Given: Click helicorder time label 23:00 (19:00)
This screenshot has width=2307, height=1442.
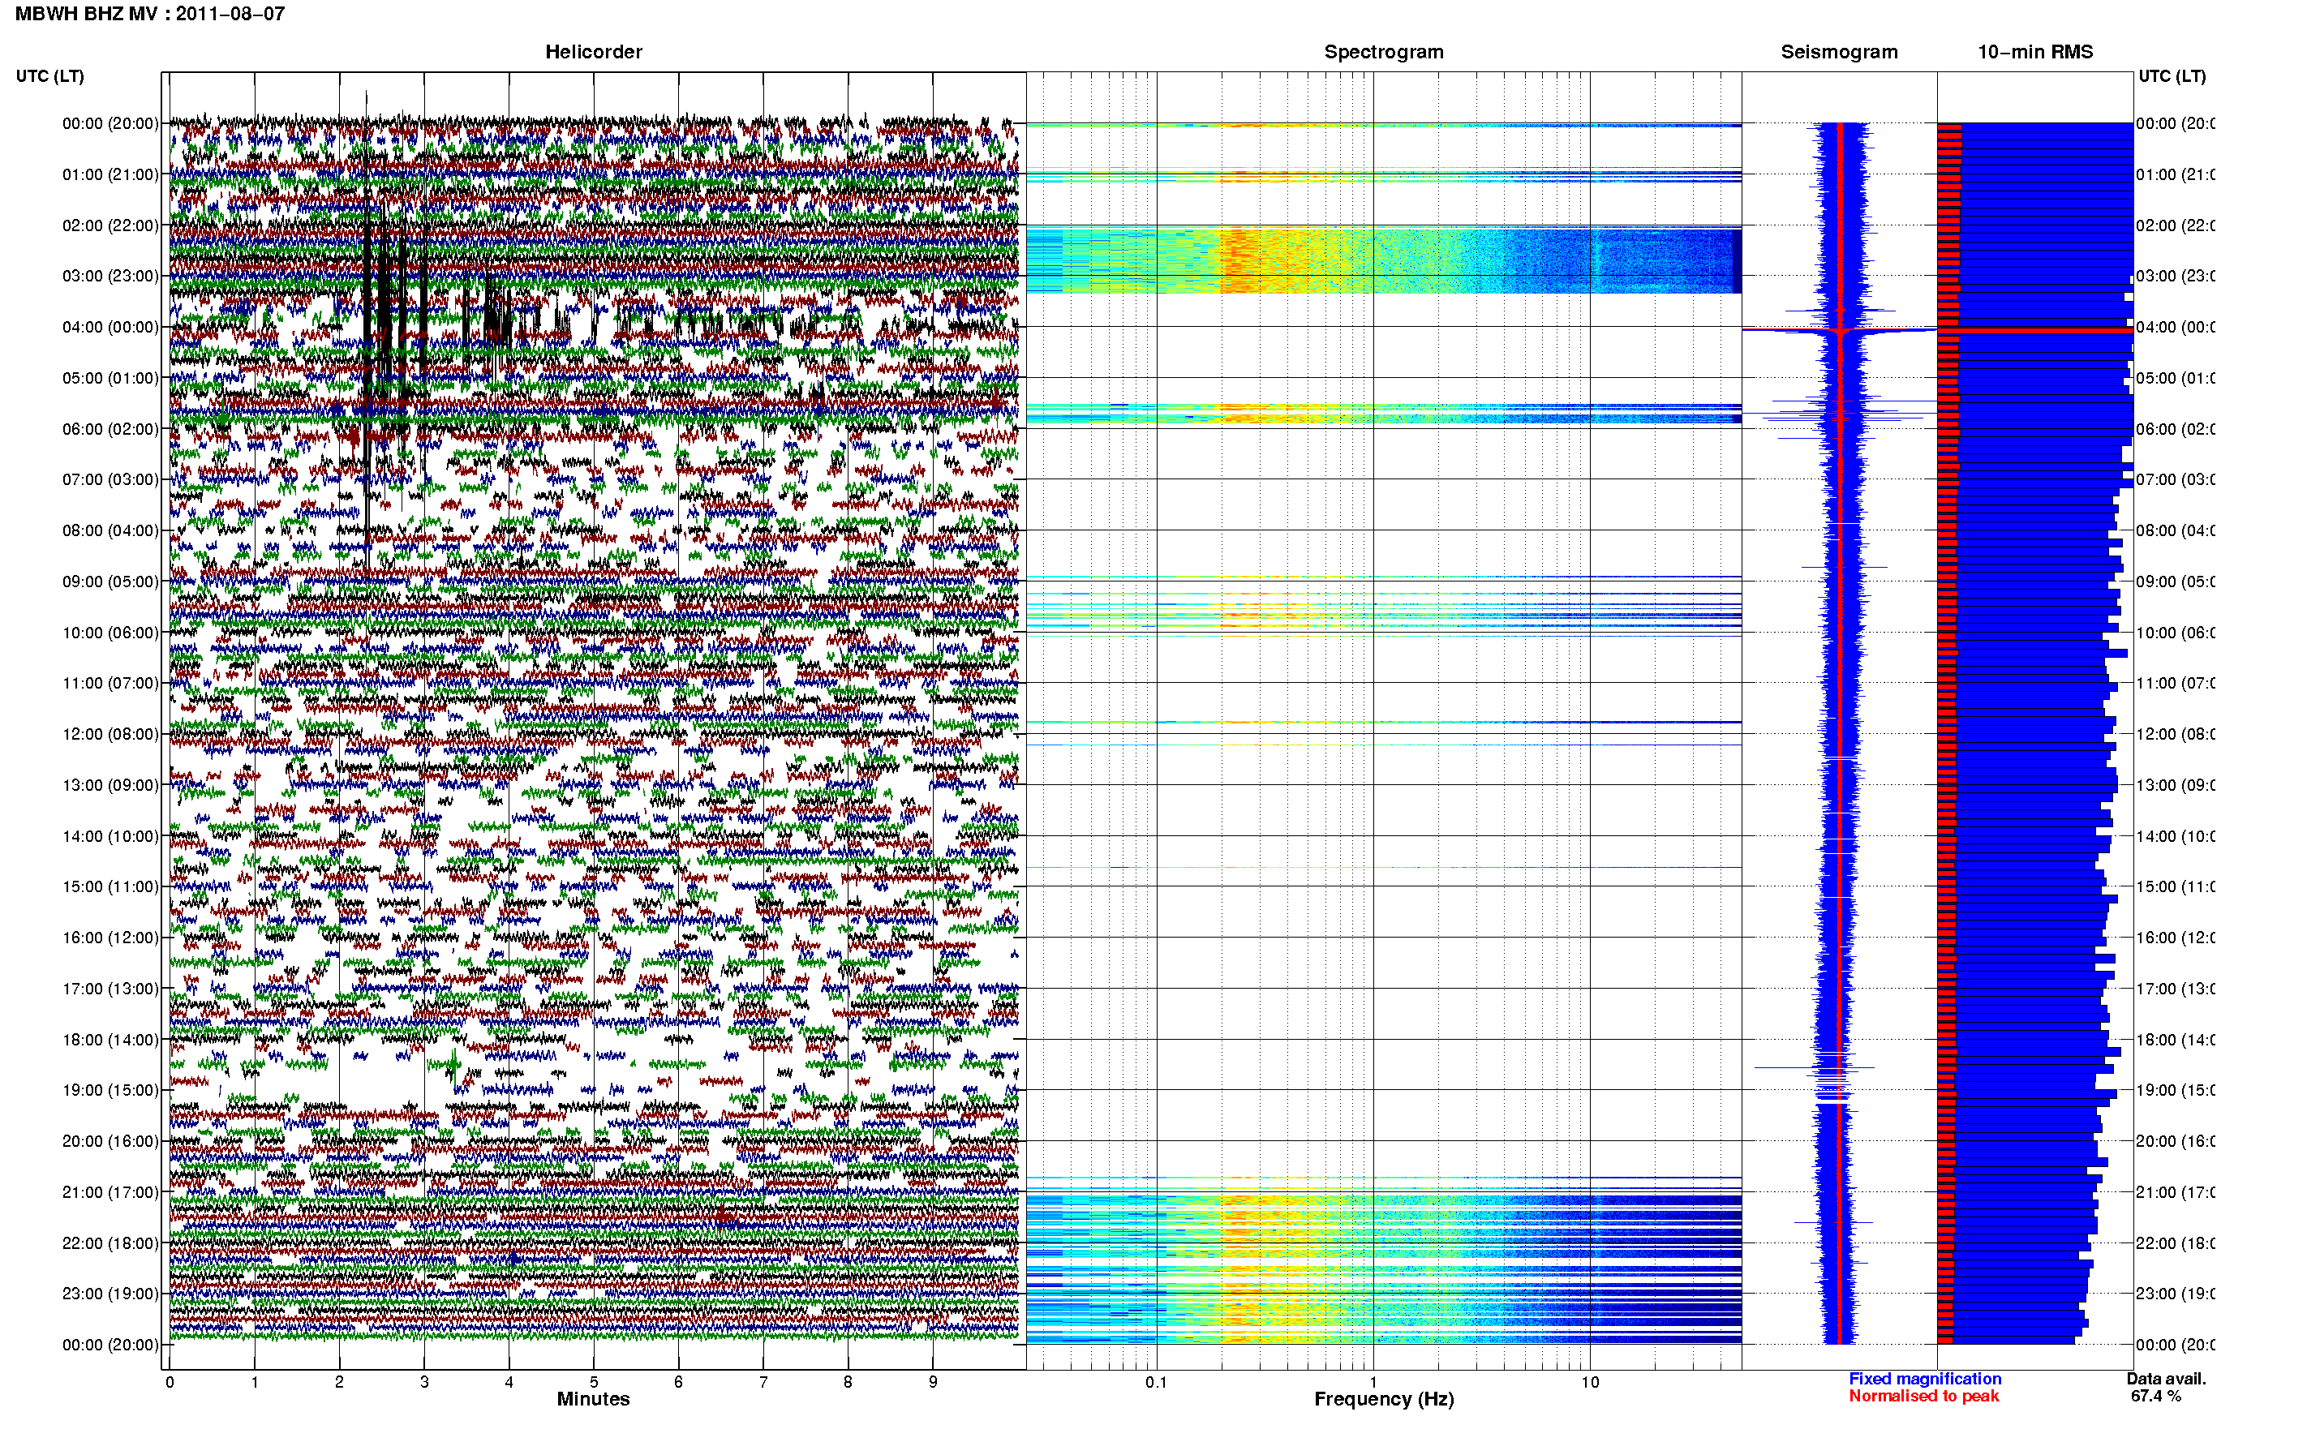Looking at the screenshot, I should point(110,1294).
